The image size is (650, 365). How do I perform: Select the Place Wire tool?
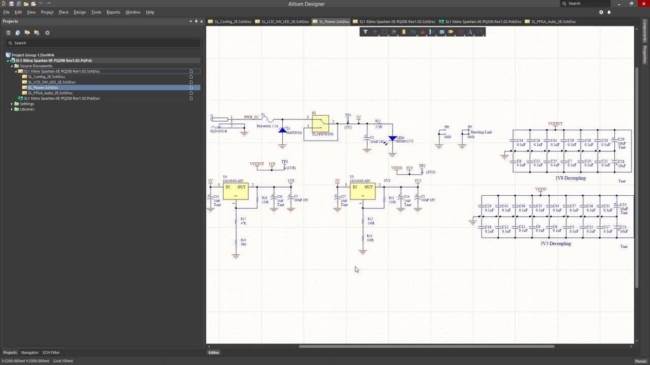pos(413,32)
